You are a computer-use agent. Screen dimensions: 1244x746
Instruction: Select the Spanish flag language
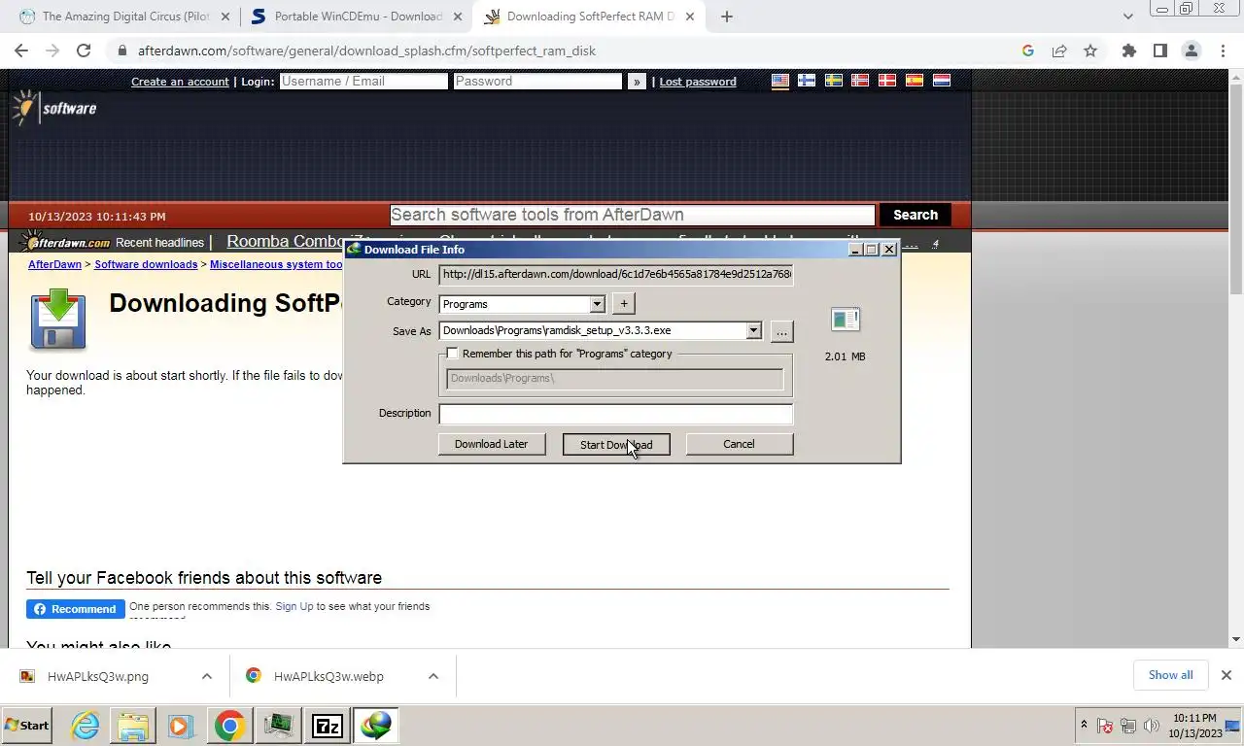tap(915, 81)
